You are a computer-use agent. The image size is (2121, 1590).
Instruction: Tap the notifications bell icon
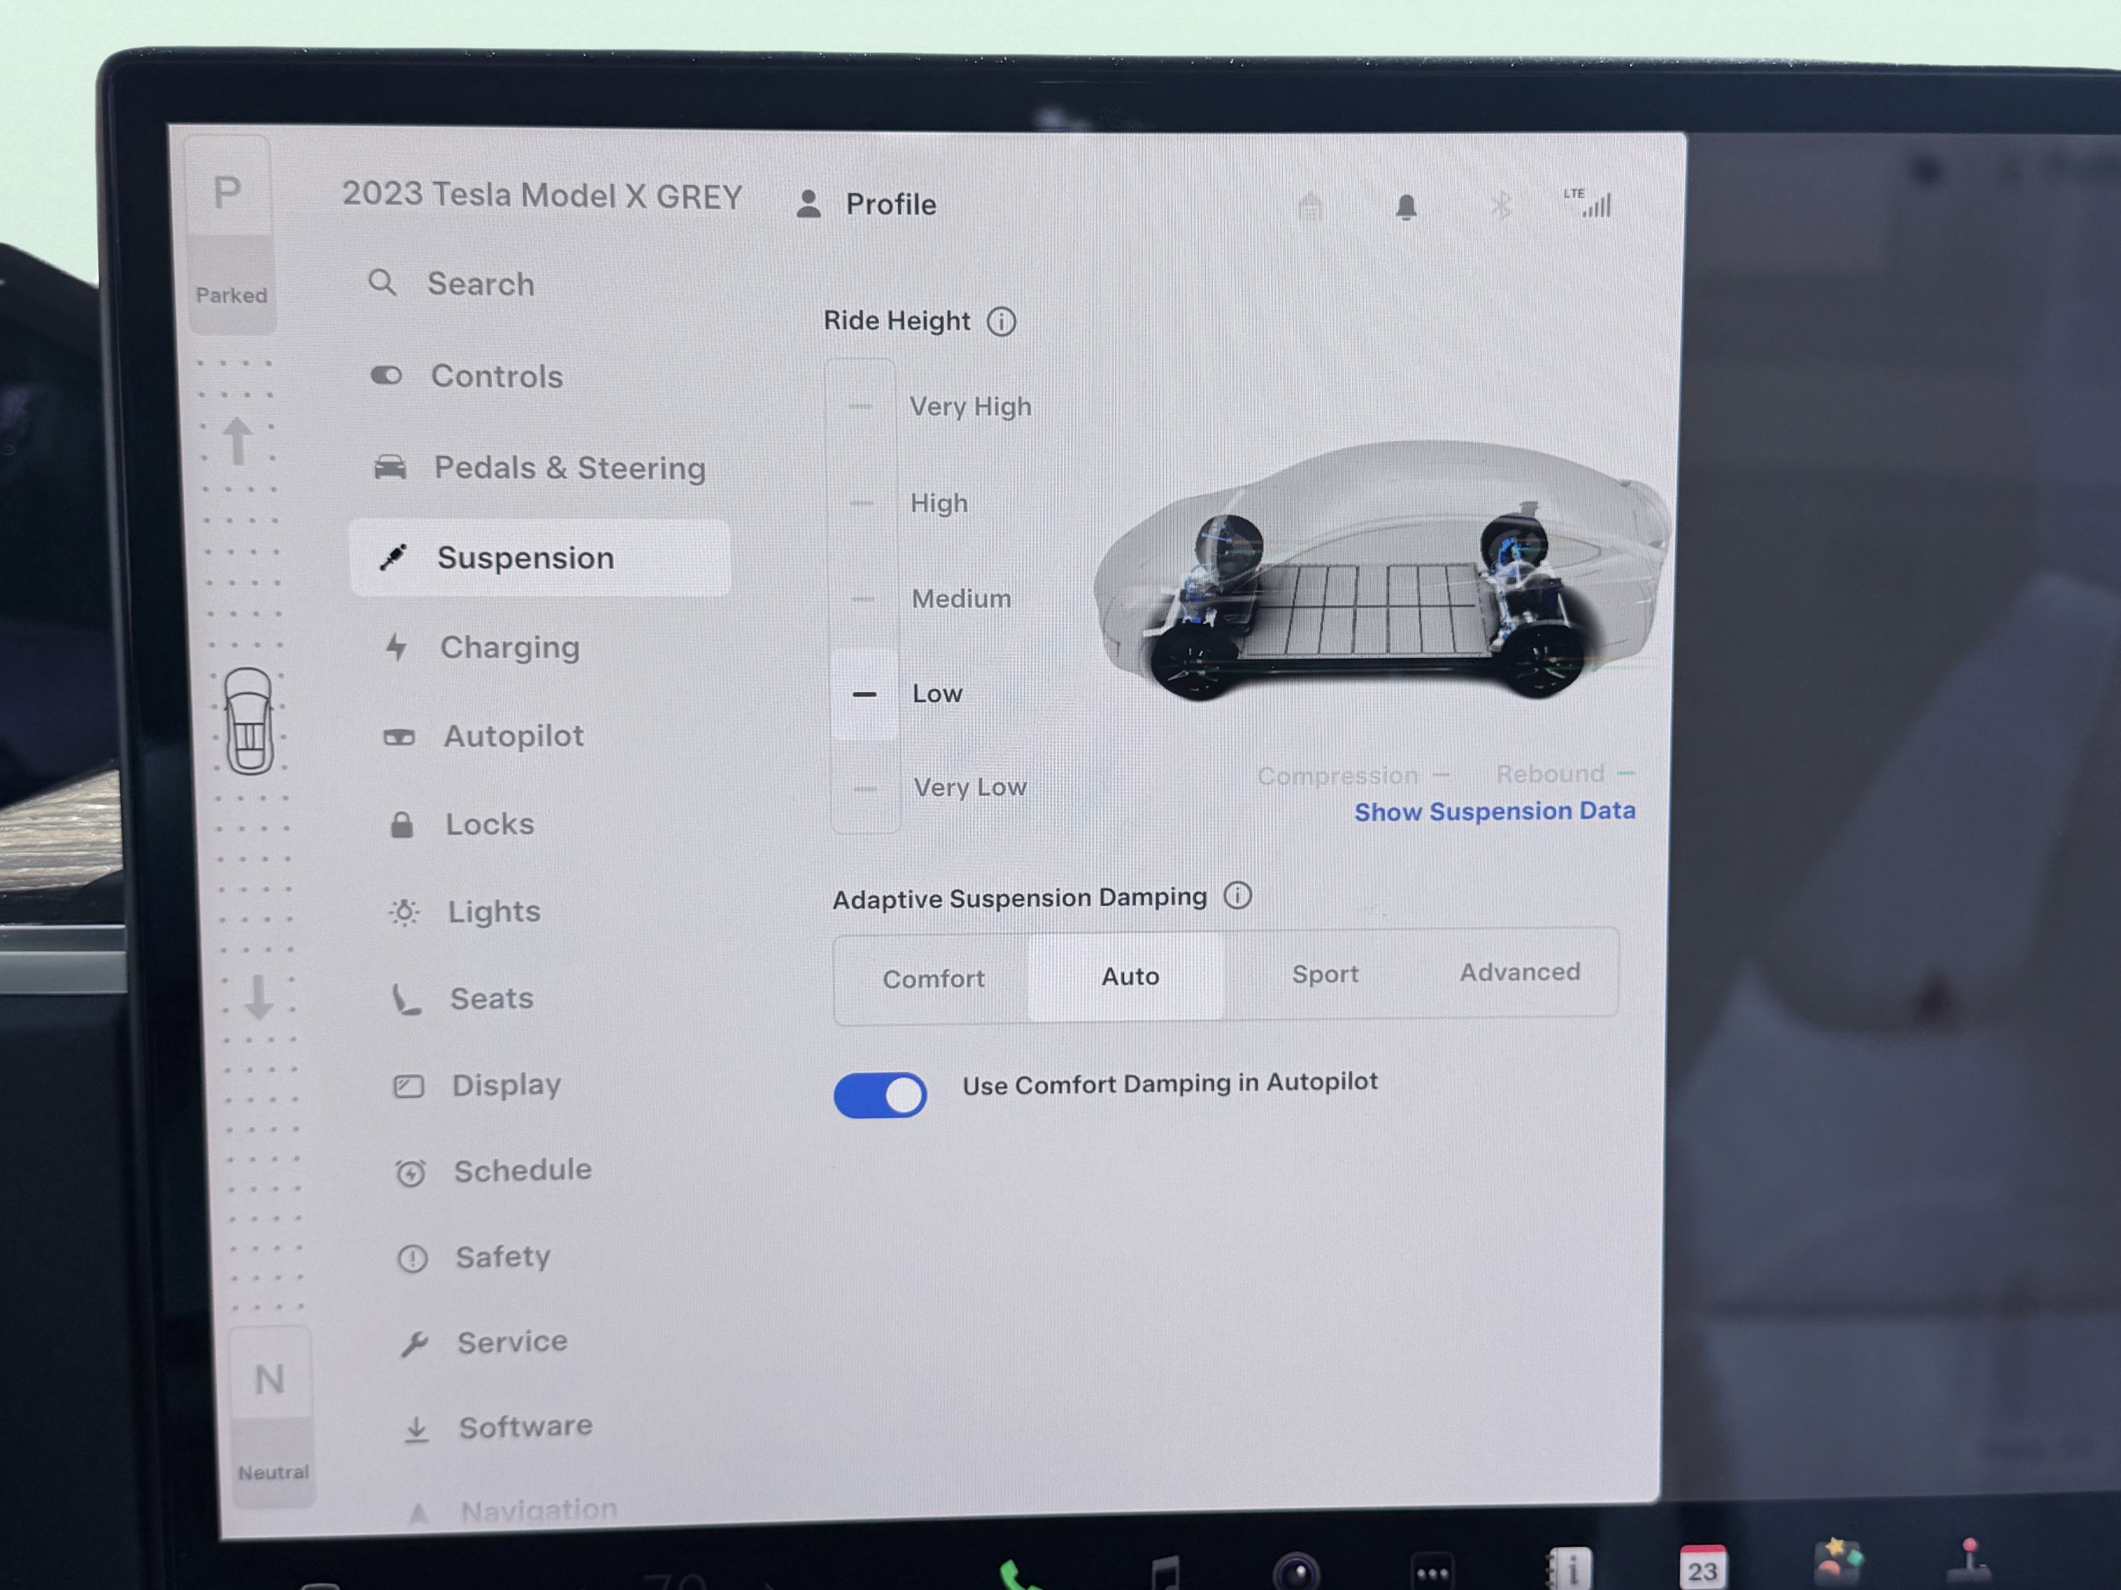(x=1407, y=204)
